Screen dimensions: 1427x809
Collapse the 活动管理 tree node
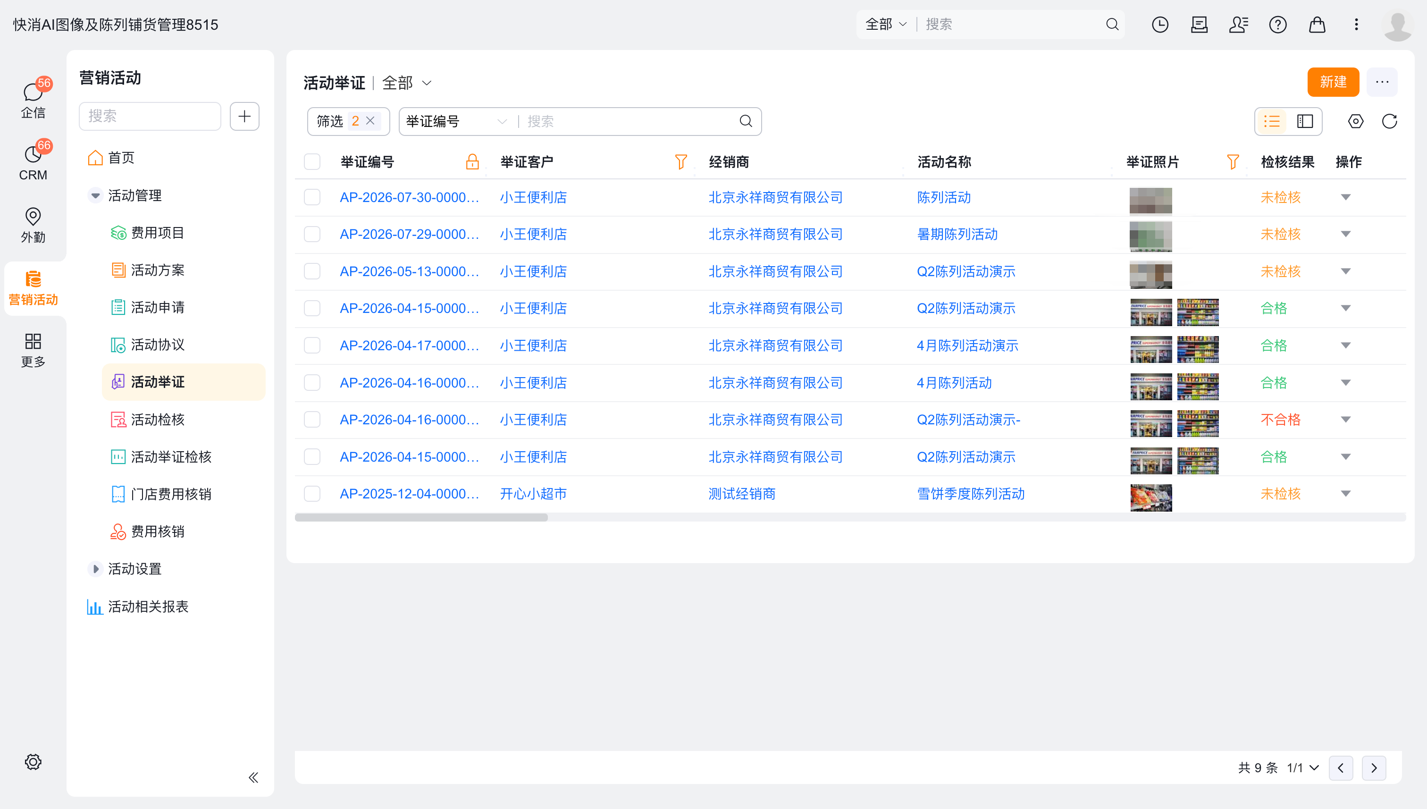tap(95, 195)
